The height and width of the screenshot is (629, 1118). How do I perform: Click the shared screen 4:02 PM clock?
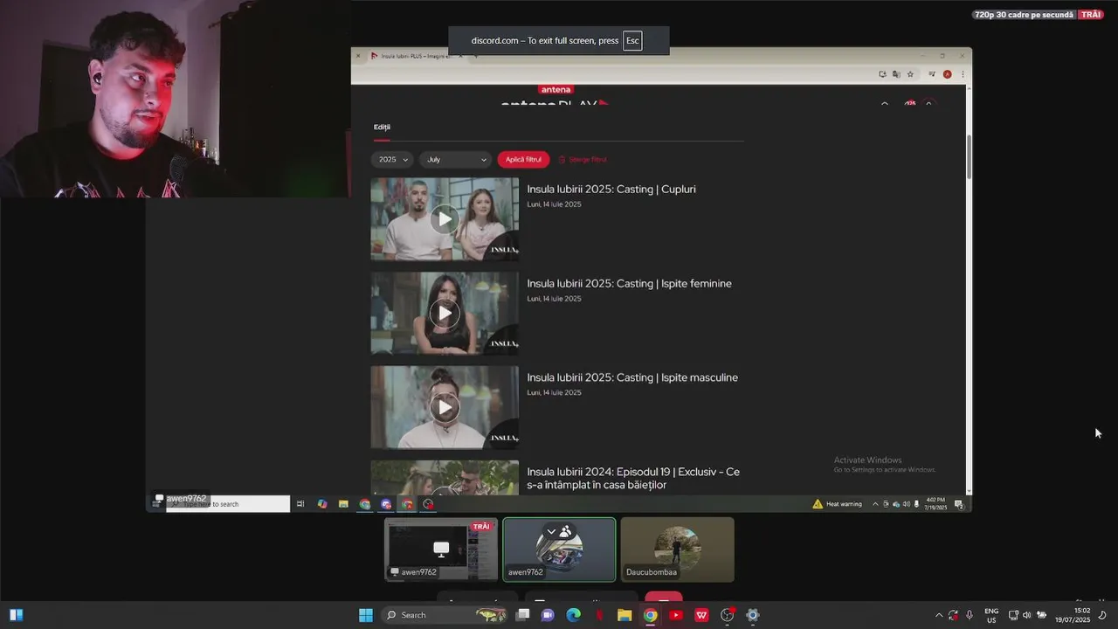pos(936,504)
